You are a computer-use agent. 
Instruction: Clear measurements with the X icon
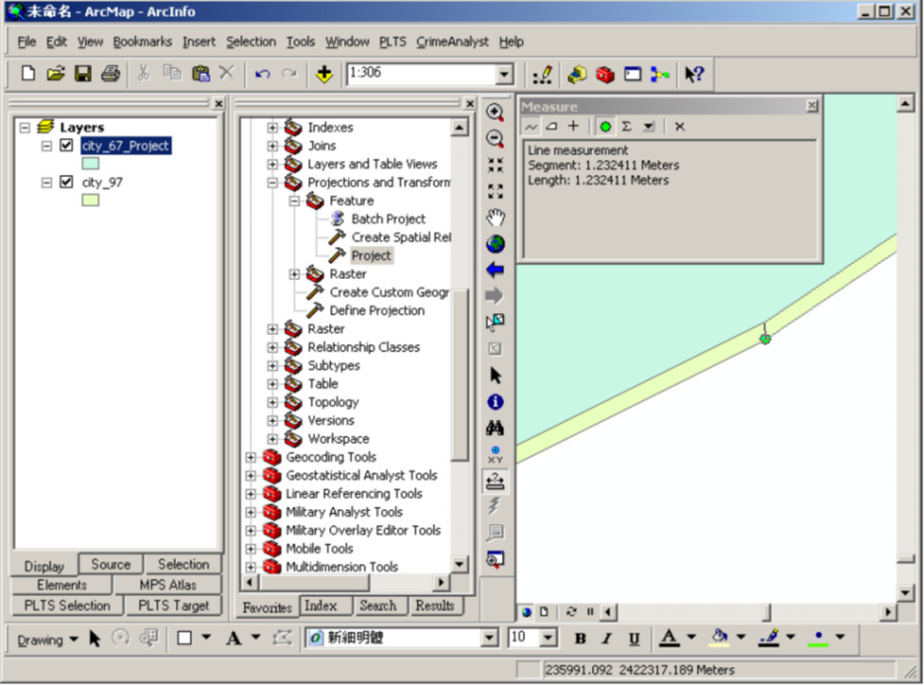point(680,127)
